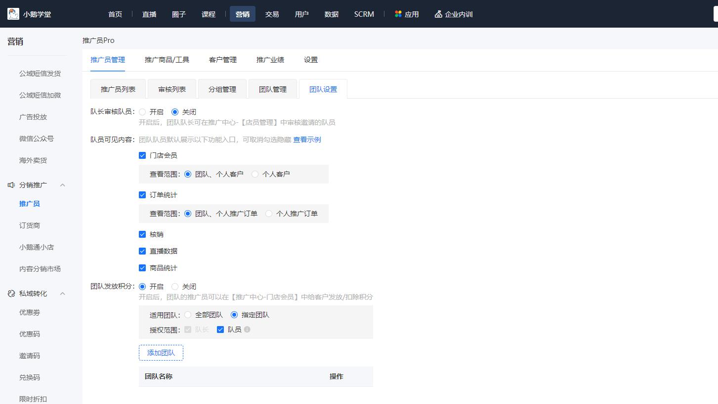This screenshot has height=404, width=718.
Task: Enable 队长审核队员 with 开启 radio
Action: coord(142,112)
